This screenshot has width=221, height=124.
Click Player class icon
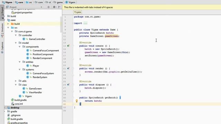pyautogui.click(x=28, y=66)
